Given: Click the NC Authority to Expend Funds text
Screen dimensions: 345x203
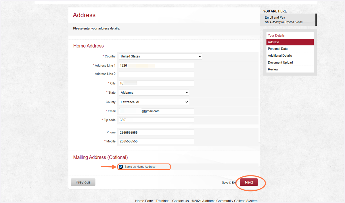Looking at the screenshot, I should point(283,22).
